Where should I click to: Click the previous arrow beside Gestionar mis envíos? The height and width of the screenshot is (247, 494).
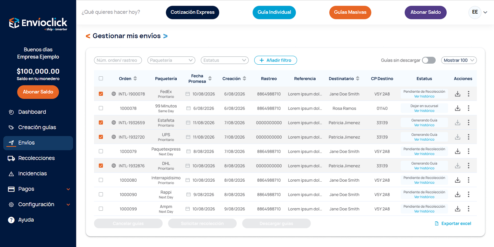88,36
